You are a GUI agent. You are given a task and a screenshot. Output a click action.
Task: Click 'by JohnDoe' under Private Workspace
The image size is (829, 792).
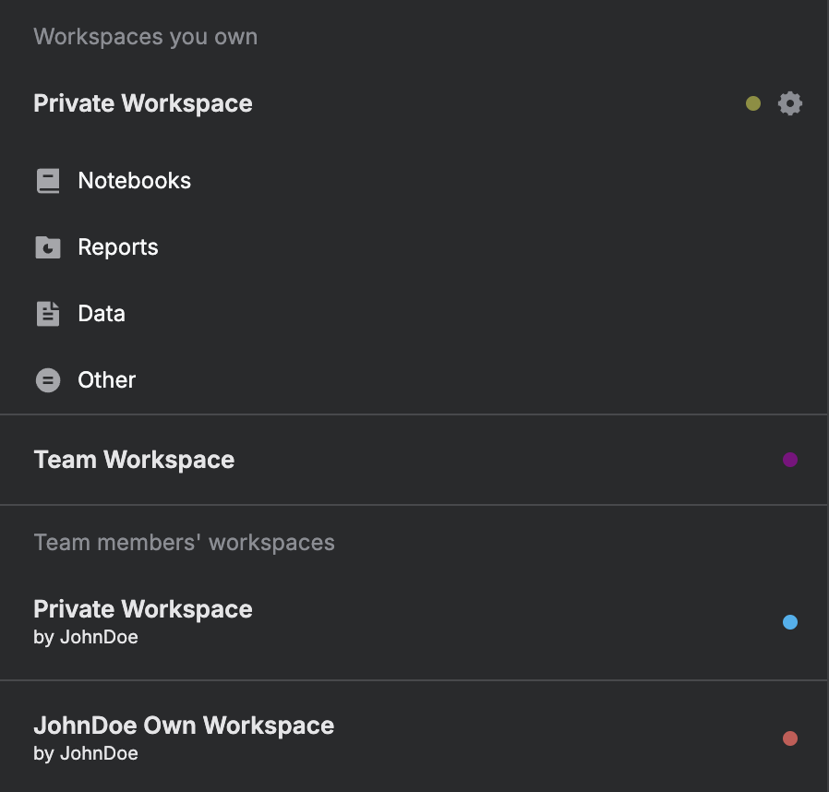pos(86,637)
